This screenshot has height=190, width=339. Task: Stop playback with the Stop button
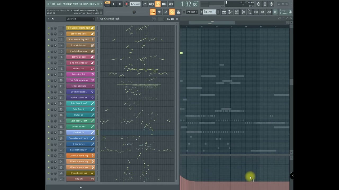(120, 4)
